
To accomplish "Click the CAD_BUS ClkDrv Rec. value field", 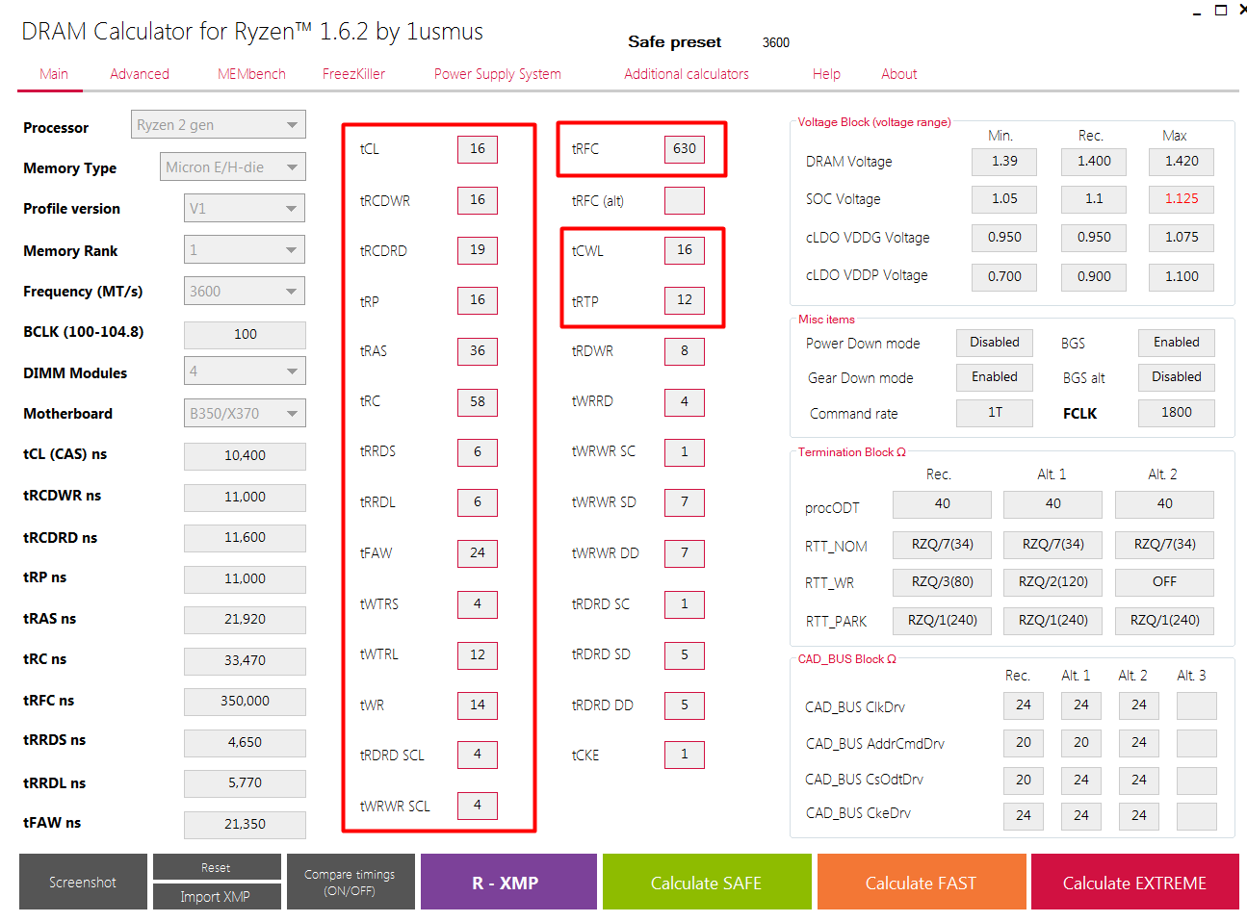I will (x=1024, y=705).
